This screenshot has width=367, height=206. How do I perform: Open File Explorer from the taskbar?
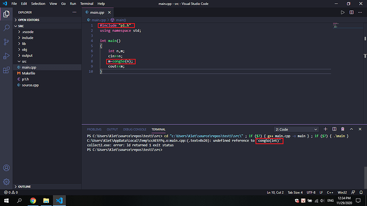coord(46,201)
